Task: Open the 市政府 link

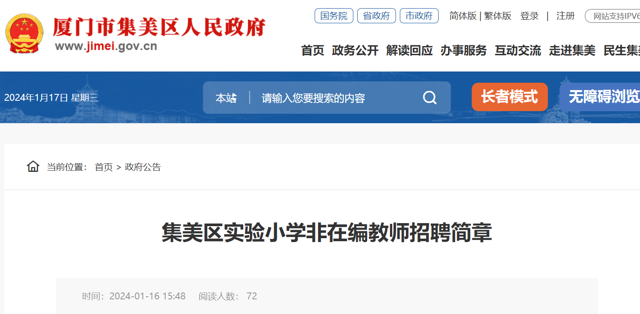Action: [419, 16]
